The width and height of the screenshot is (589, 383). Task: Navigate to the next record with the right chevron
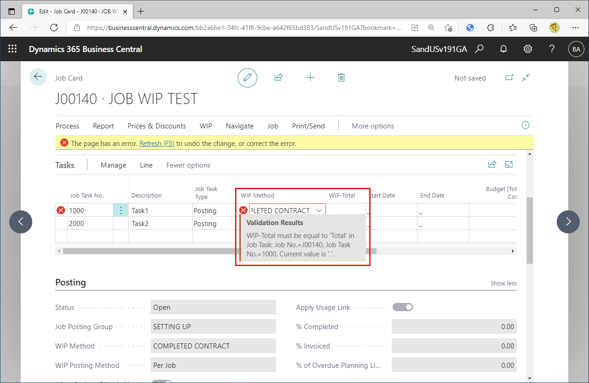pyautogui.click(x=568, y=222)
